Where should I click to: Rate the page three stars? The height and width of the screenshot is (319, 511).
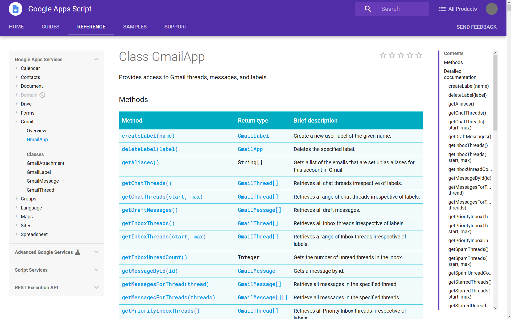pos(401,55)
